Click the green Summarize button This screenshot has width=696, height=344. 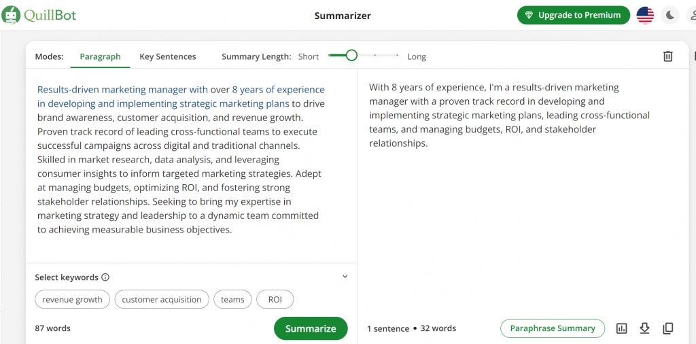tap(311, 328)
